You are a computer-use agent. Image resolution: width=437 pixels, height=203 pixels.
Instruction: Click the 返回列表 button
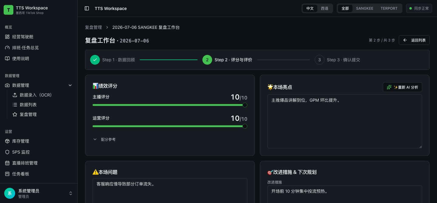point(414,40)
